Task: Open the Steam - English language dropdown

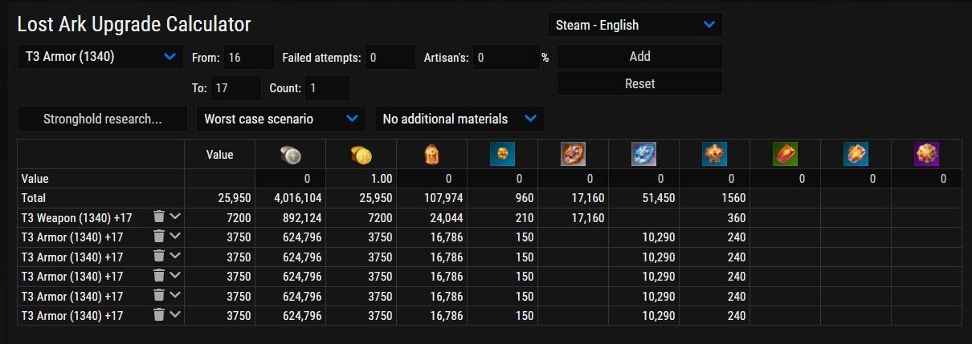Action: click(x=635, y=25)
